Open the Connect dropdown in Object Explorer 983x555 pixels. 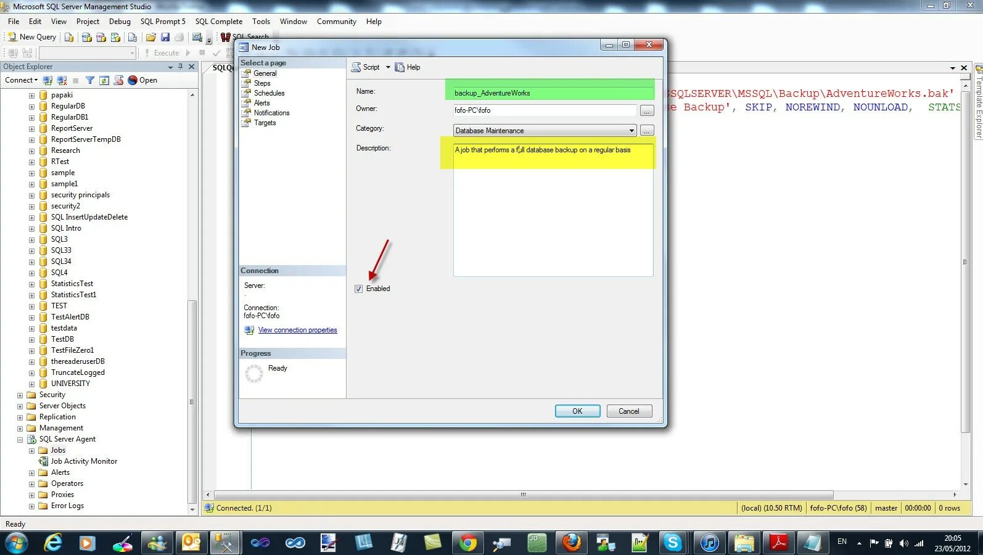(21, 80)
